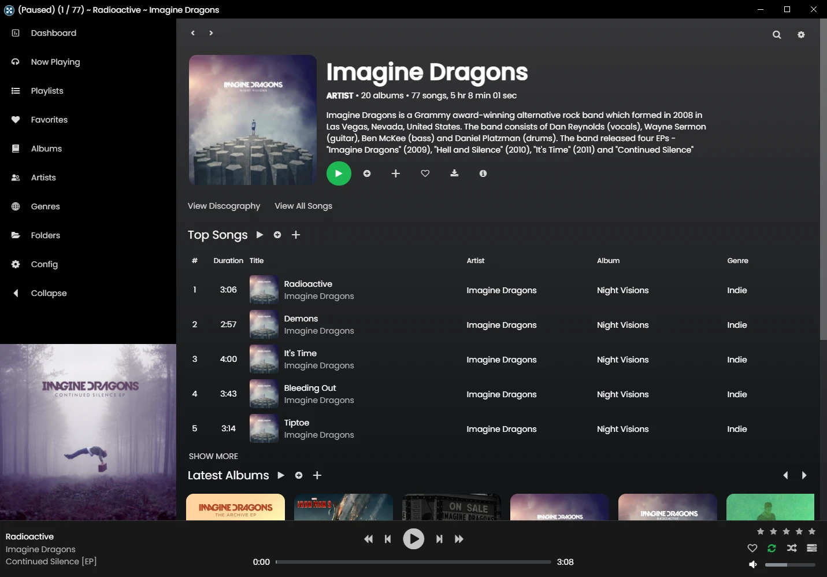
Task: Open the settings gear at top right
Action: click(801, 35)
